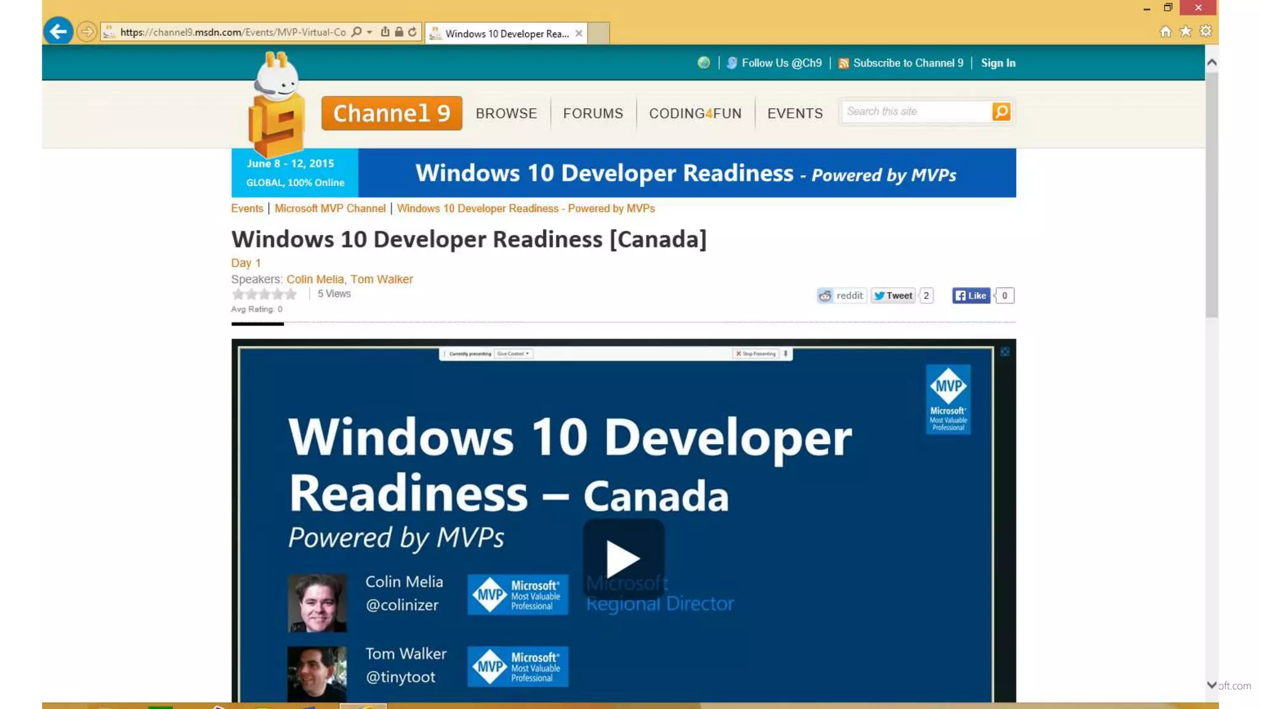
Task: Click Windows 10 Developer Readiness - Powered by MVPs breadcrumb
Action: pos(526,209)
